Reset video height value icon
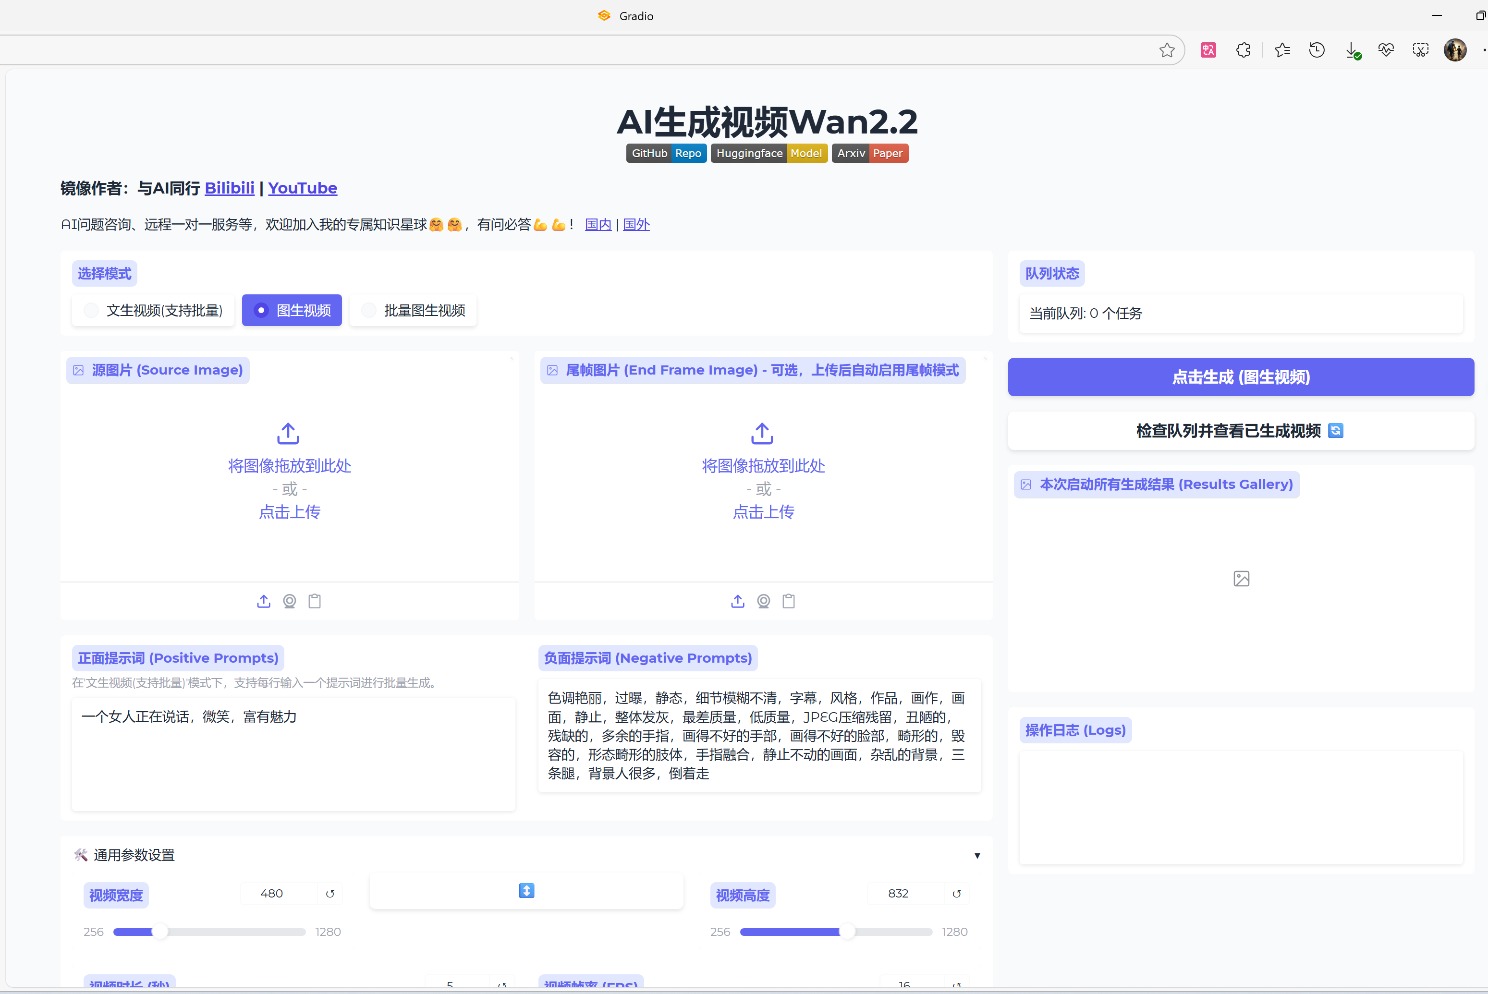 pos(956,894)
